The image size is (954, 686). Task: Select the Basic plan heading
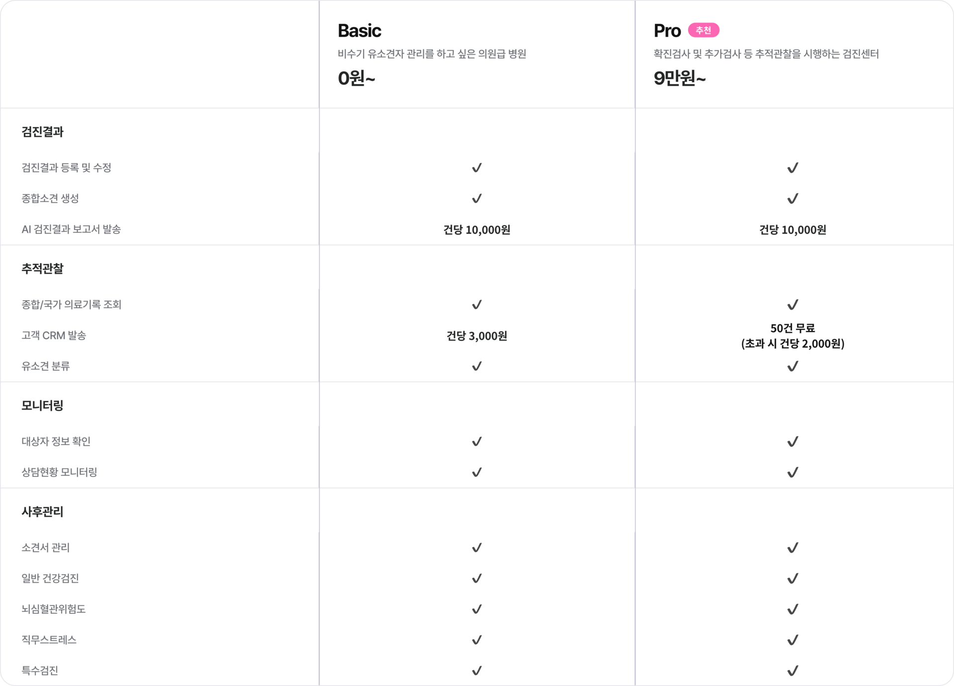coord(359,31)
